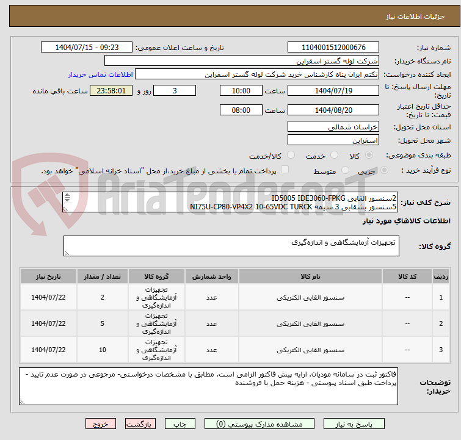Click the شماره نیاز field 1104001512000676
Viewport: 461px width, 440px height.
tap(333, 48)
